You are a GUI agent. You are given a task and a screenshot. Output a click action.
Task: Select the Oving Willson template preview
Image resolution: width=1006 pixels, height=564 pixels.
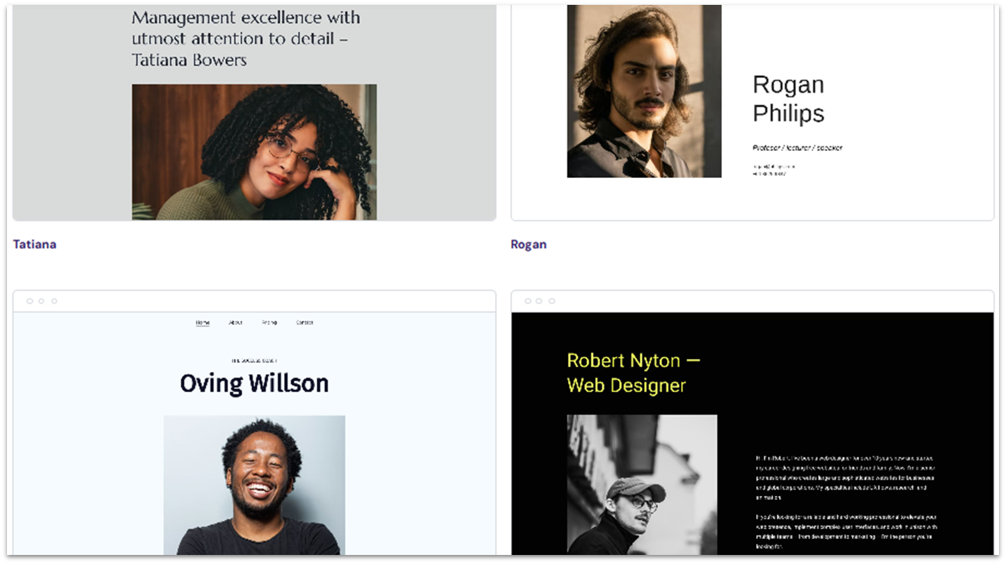(x=254, y=423)
